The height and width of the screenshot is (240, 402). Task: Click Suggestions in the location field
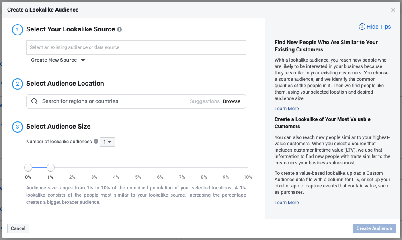205,101
